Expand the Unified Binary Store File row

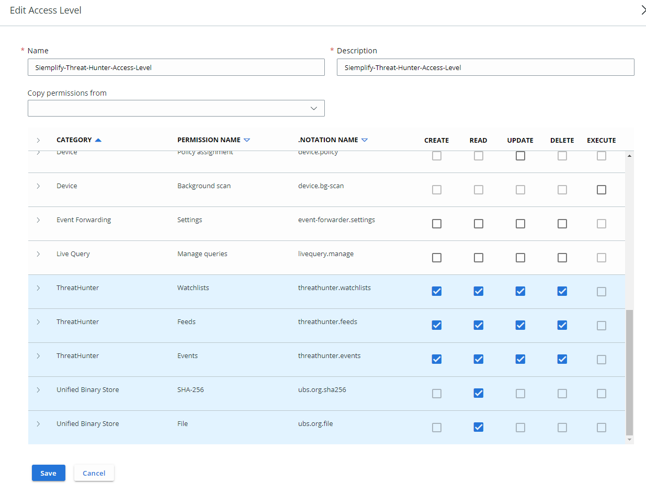(x=38, y=423)
